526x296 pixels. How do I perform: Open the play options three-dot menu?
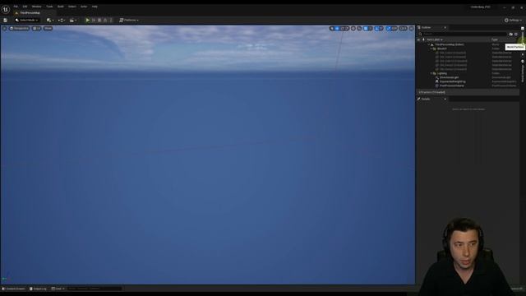(x=111, y=20)
